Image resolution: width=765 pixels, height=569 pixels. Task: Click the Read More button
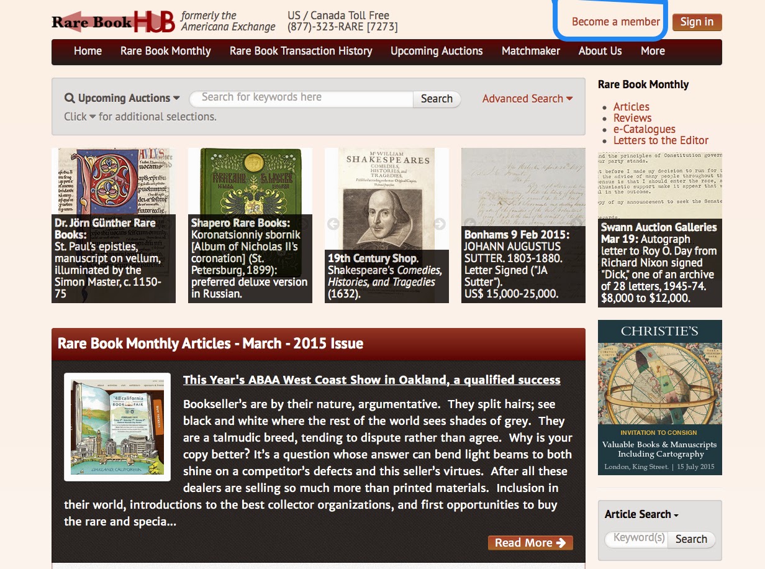(530, 543)
